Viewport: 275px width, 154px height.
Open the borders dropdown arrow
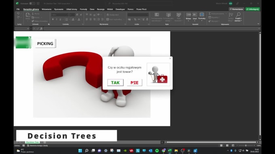(x=69, y=19)
